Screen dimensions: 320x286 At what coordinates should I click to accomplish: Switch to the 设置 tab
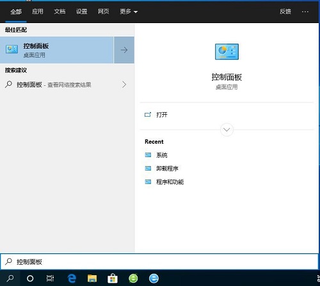pos(81,12)
